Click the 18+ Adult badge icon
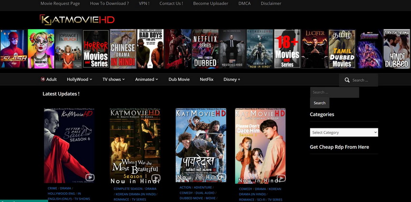The height and width of the screenshot is (202, 411). point(43,79)
